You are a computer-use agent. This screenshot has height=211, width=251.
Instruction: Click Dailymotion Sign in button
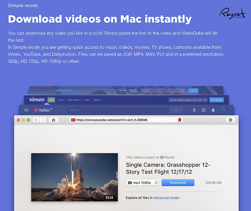coord(193,90)
